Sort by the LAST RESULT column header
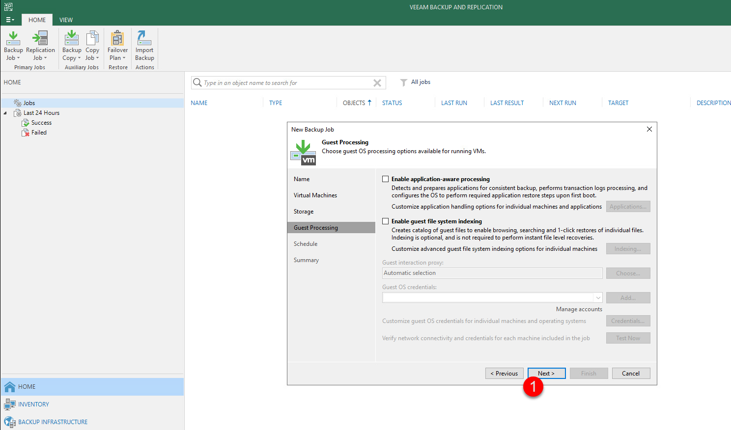 tap(507, 103)
